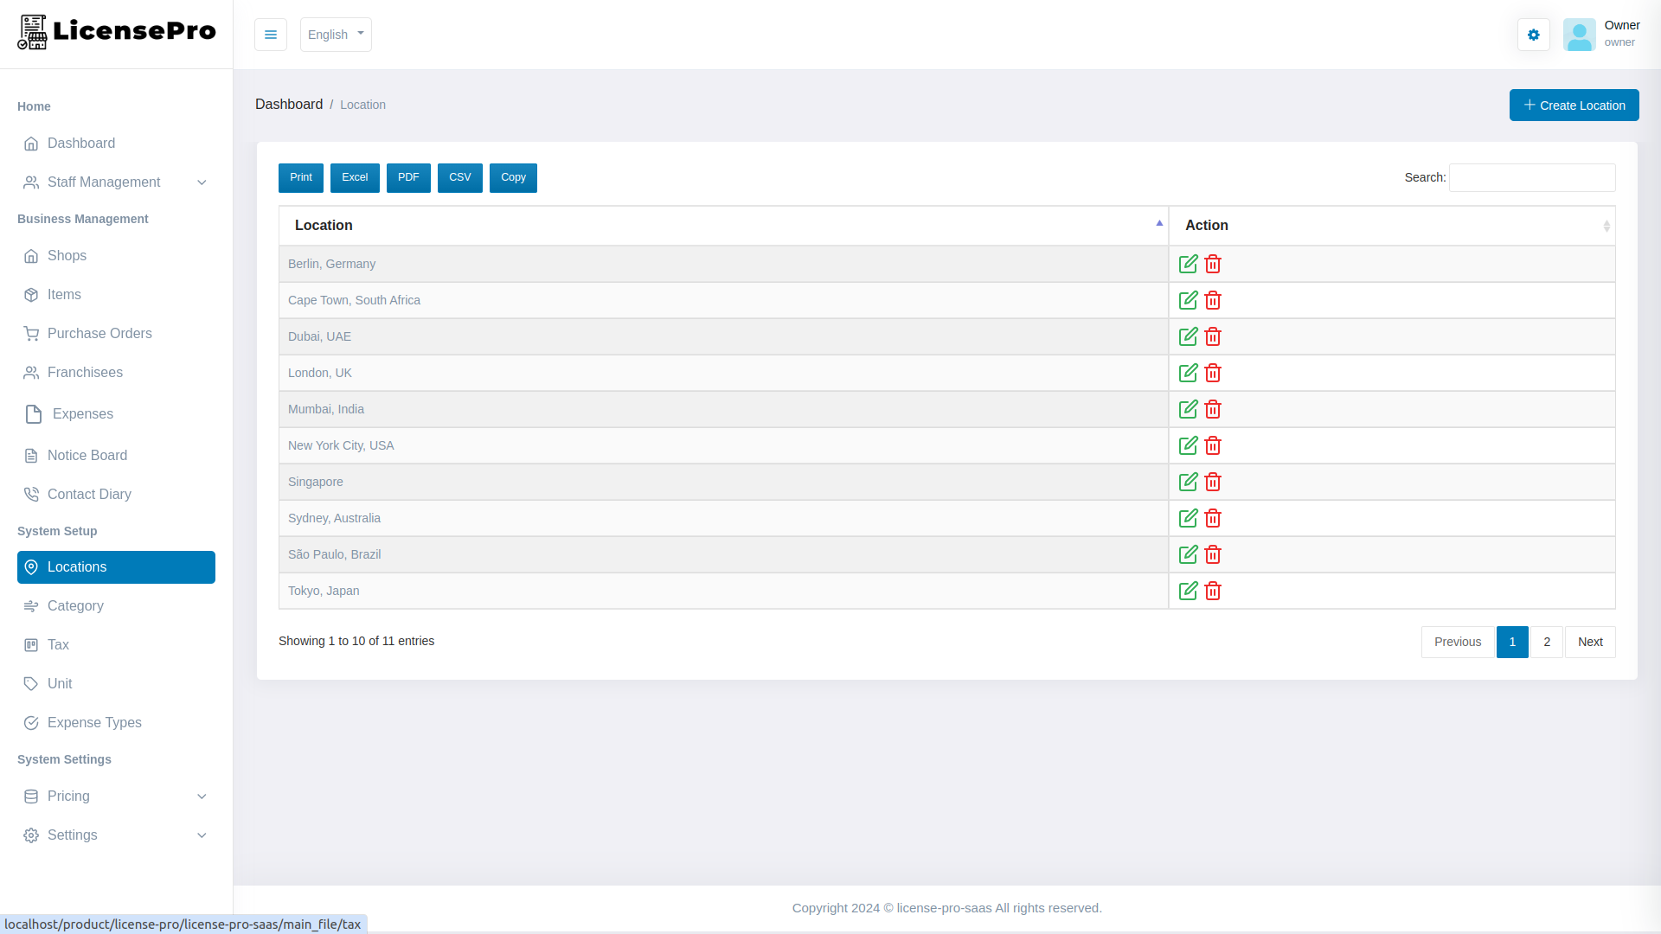
Task: Click the edit pencil icon for Berlin, Germany
Action: point(1188,264)
